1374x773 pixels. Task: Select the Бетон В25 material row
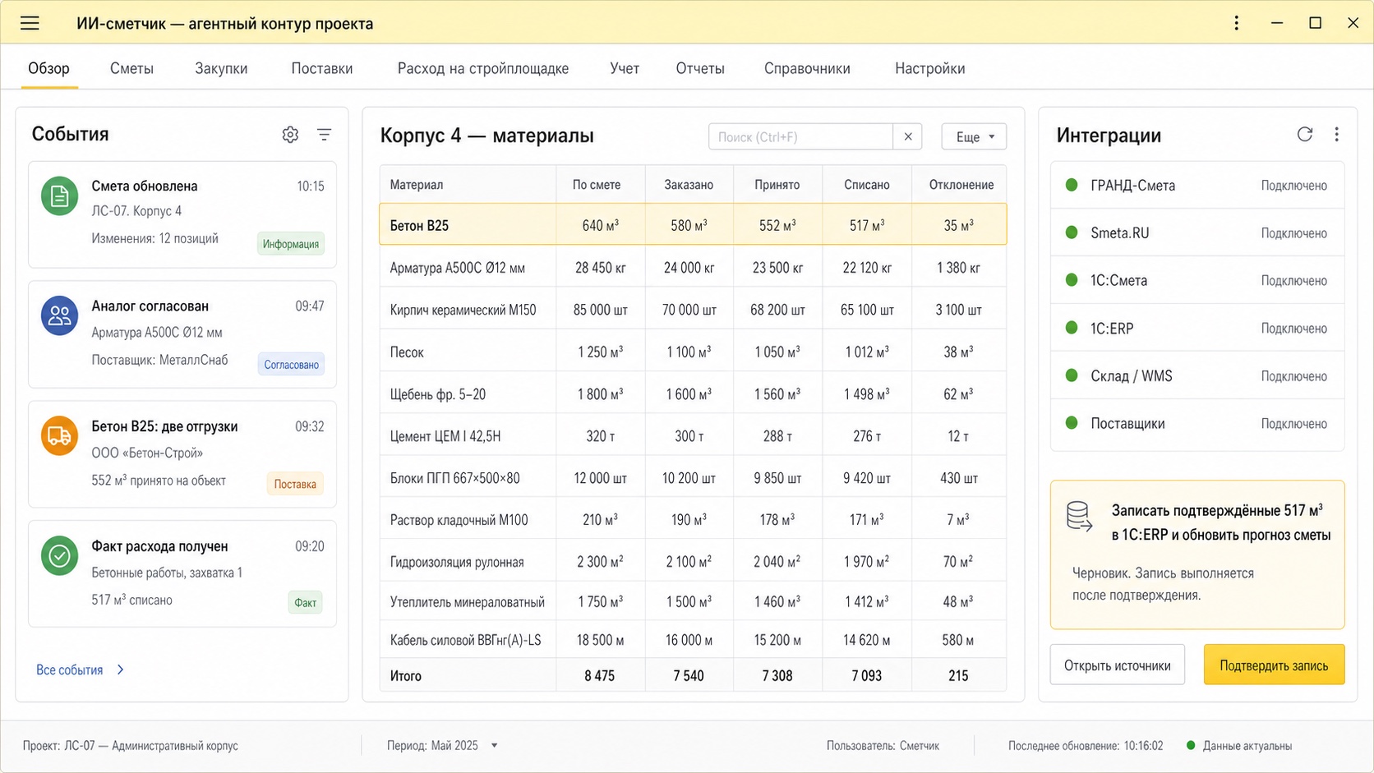[693, 224]
